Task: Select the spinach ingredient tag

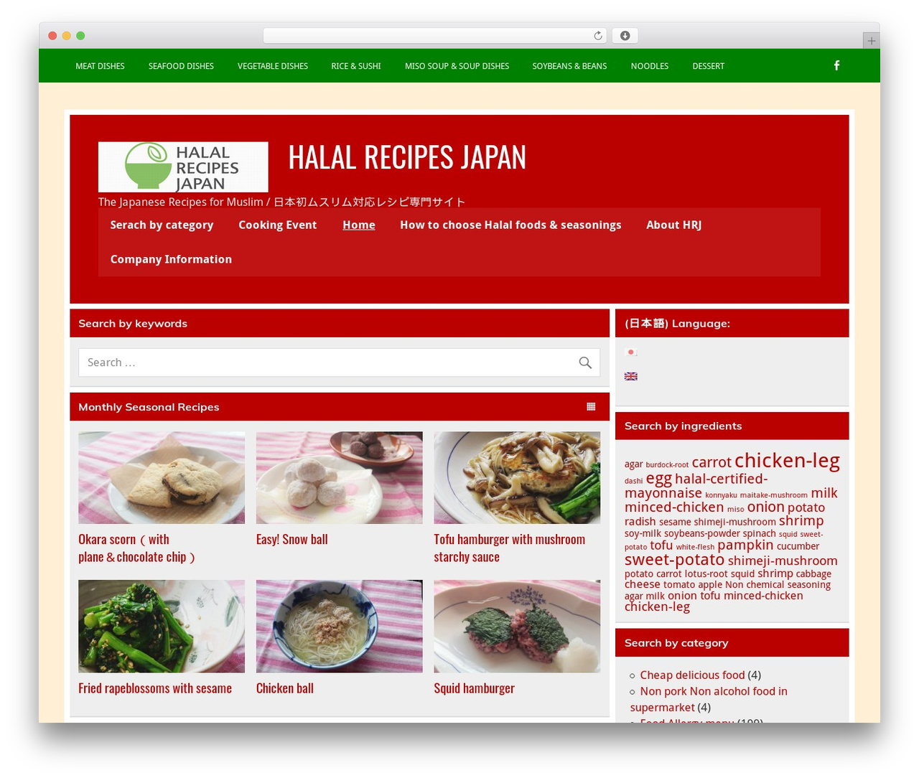Action: (759, 534)
